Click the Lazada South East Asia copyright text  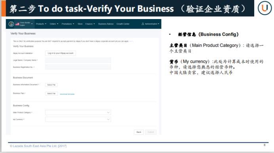[38, 146]
